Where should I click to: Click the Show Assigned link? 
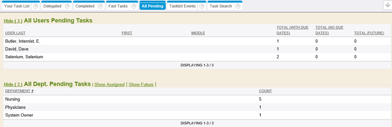pyautogui.click(x=109, y=84)
